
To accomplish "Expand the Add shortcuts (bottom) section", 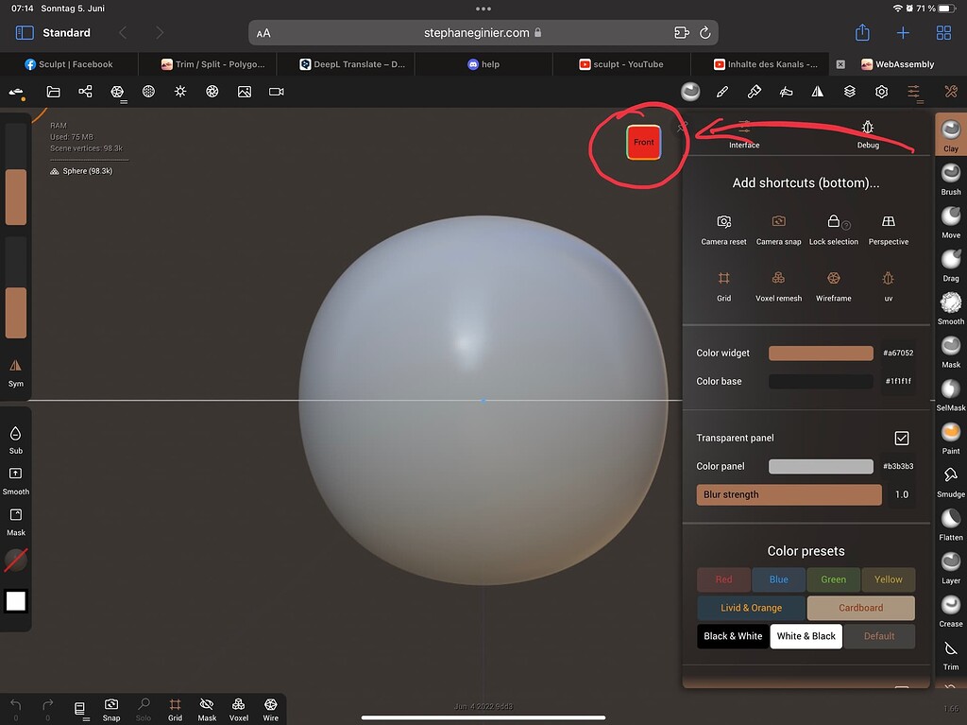I will (x=807, y=182).
